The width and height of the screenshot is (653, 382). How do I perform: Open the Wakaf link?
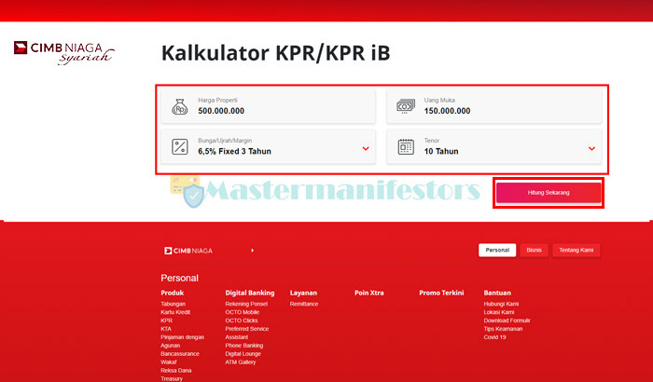[x=169, y=362]
